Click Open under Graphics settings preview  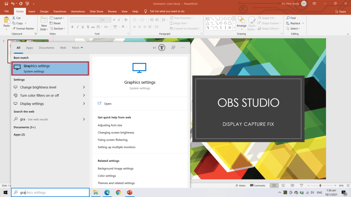pos(108,104)
